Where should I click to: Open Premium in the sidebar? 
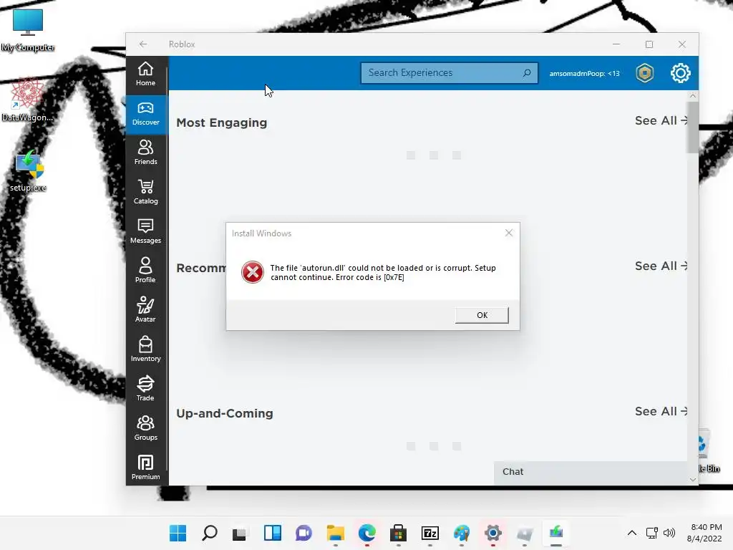145,467
